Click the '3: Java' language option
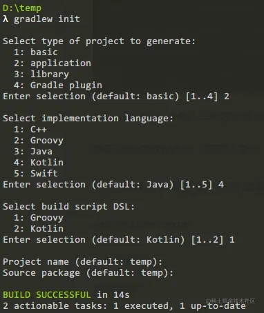Screen dimensions: 264x313 tap(33, 152)
